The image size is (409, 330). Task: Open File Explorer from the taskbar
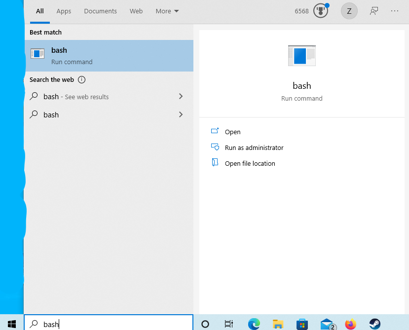pyautogui.click(x=278, y=324)
